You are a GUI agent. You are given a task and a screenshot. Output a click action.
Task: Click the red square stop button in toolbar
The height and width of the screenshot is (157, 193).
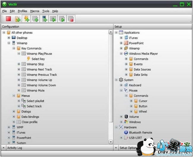8,19
